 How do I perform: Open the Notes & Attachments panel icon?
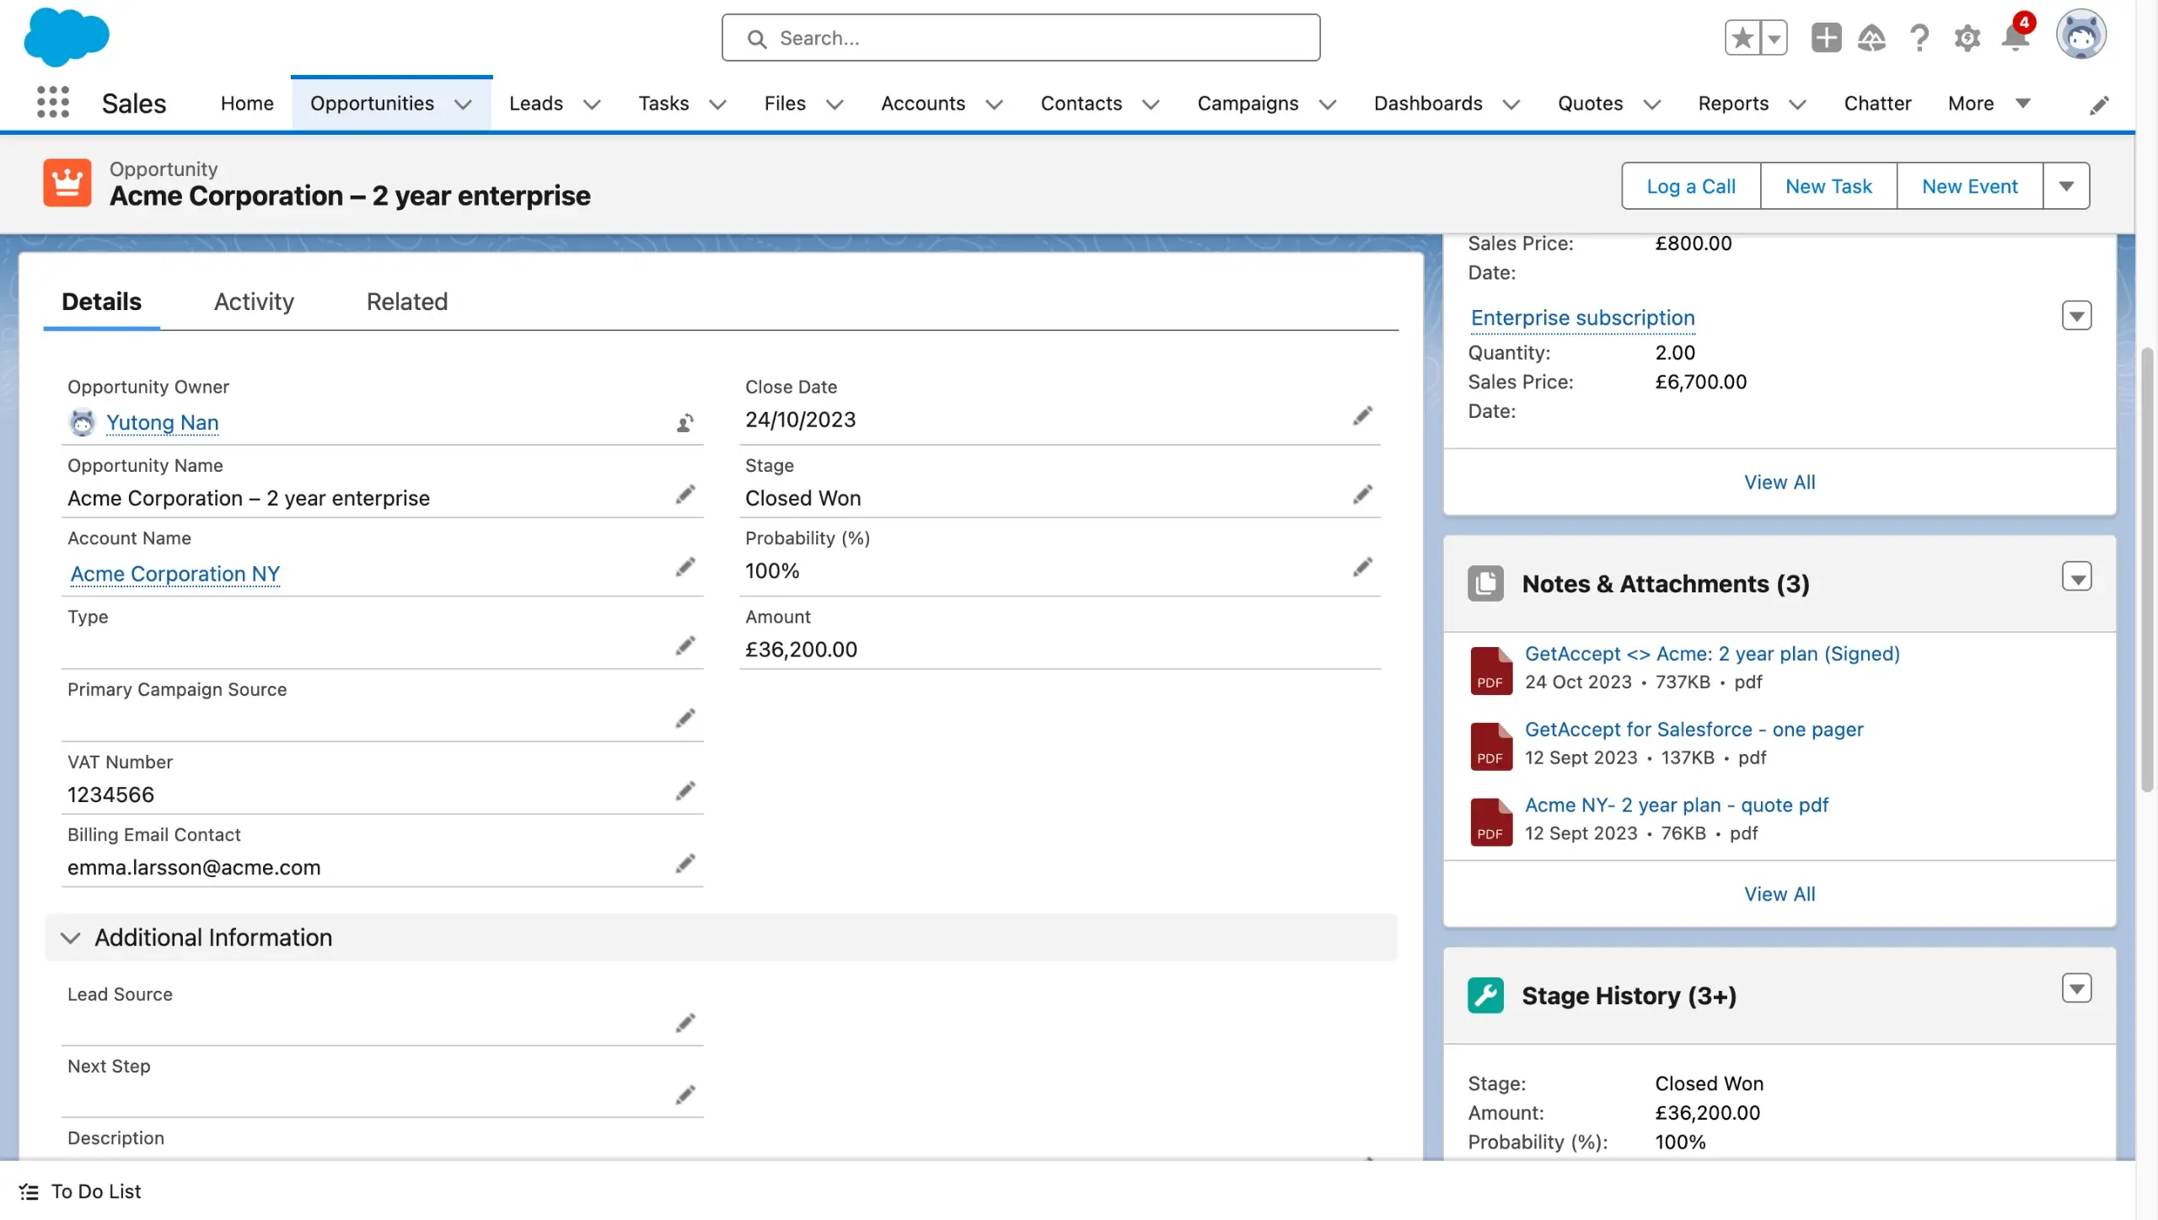[1485, 582]
